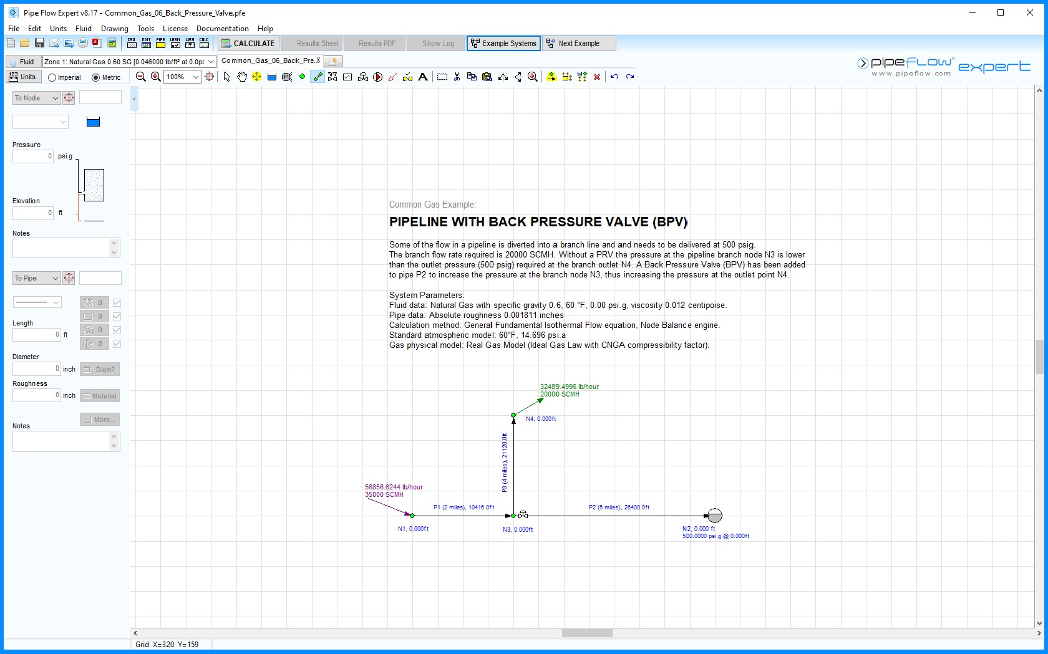
Task: Click the new tab button beside file tab
Action: [333, 61]
